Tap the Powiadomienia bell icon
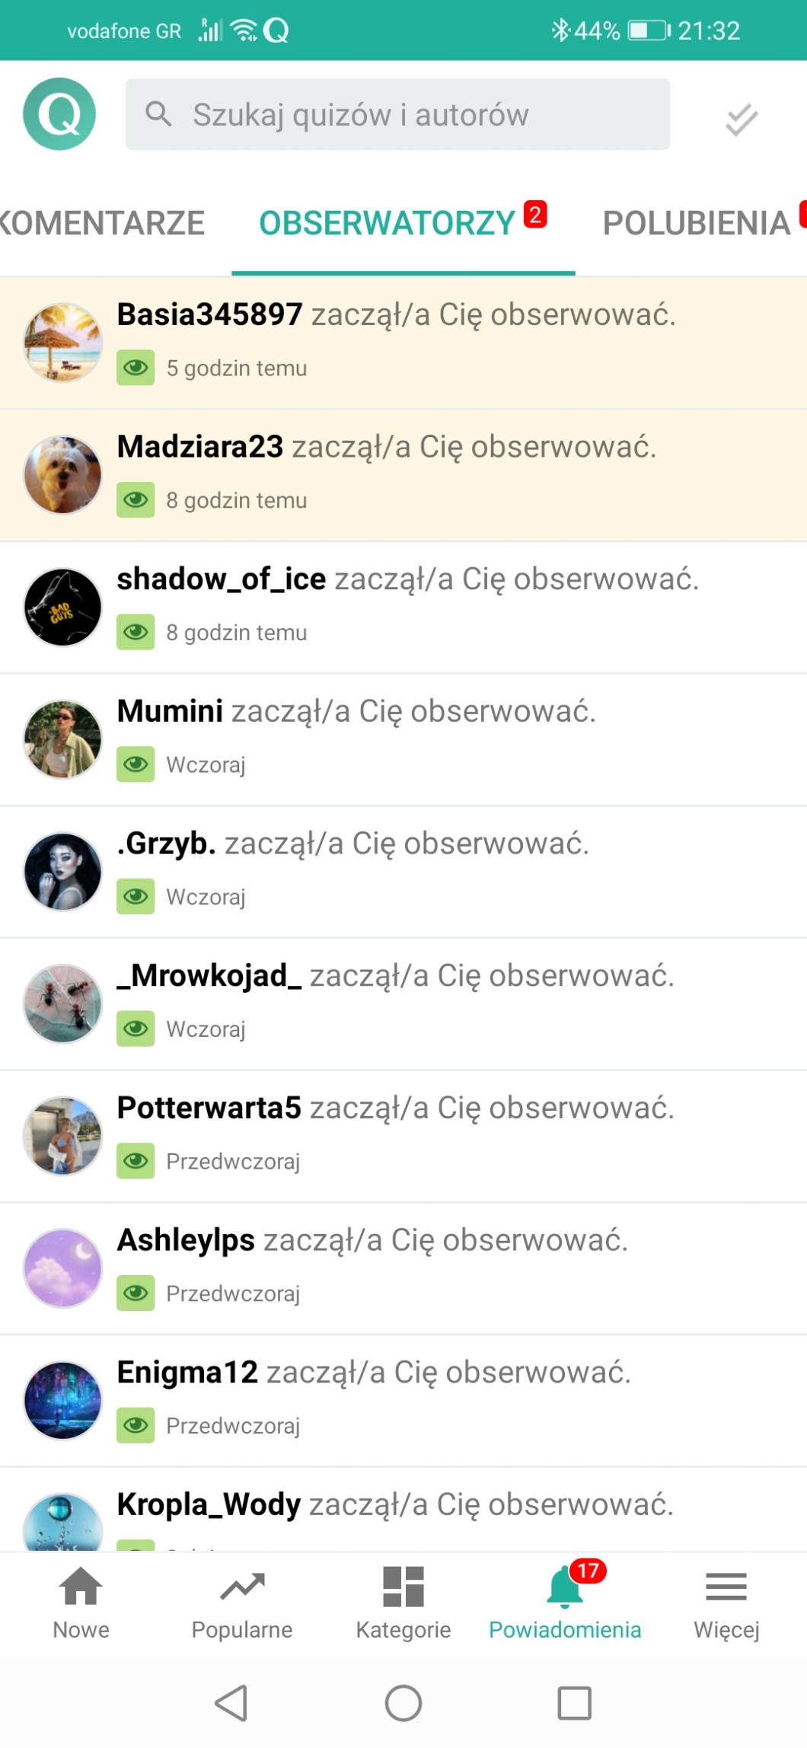807x1748 pixels. point(565,1587)
